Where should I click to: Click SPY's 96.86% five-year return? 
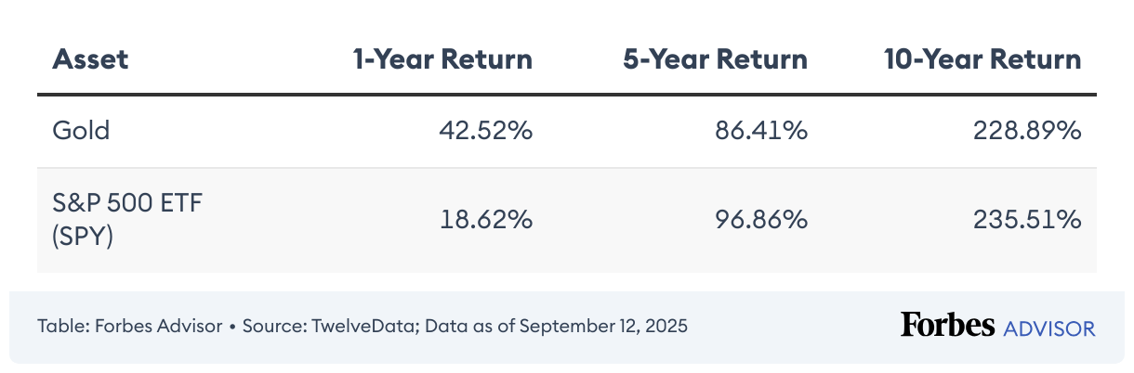[x=761, y=221]
